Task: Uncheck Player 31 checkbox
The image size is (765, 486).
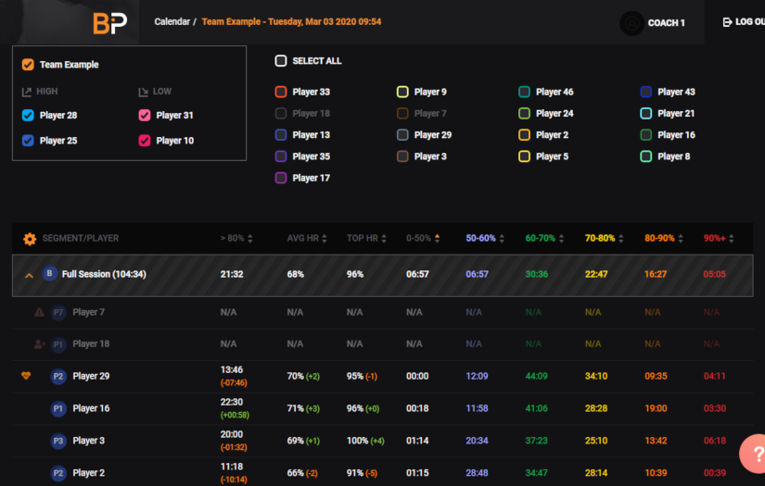Action: click(x=145, y=116)
